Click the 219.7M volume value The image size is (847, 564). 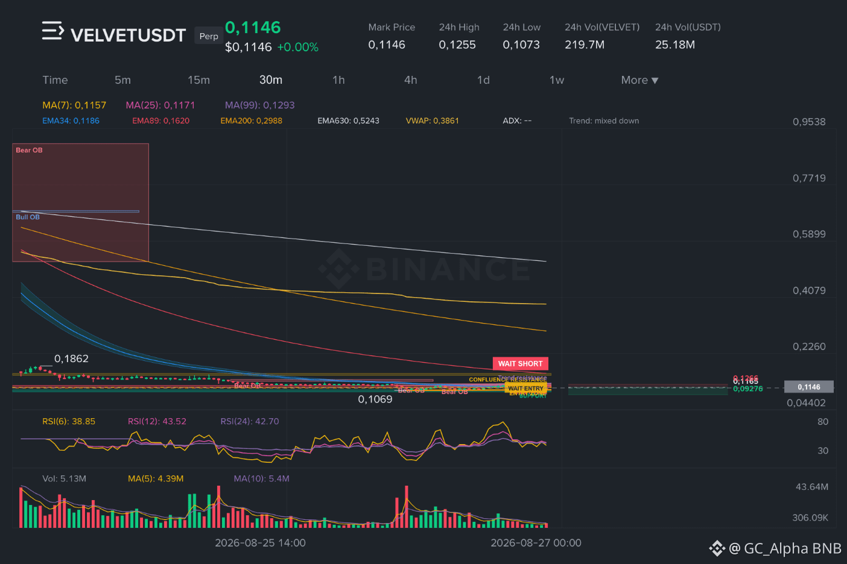[x=585, y=45]
